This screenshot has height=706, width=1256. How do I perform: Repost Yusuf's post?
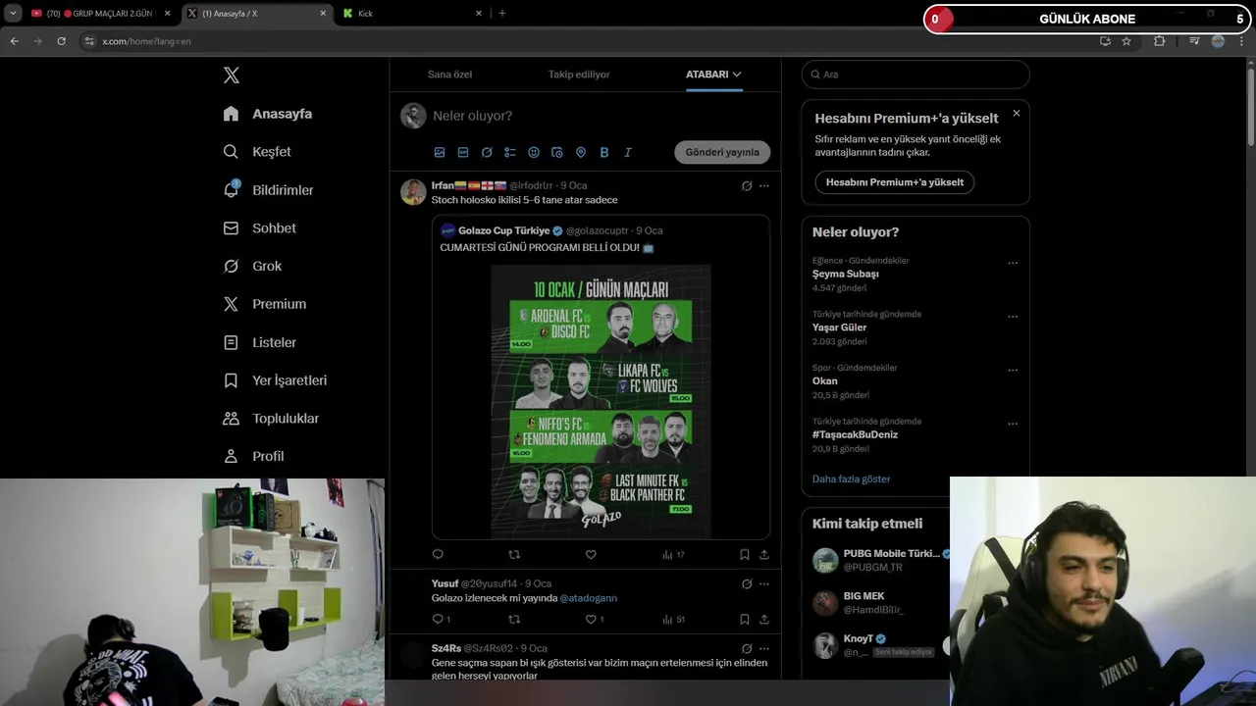(514, 620)
